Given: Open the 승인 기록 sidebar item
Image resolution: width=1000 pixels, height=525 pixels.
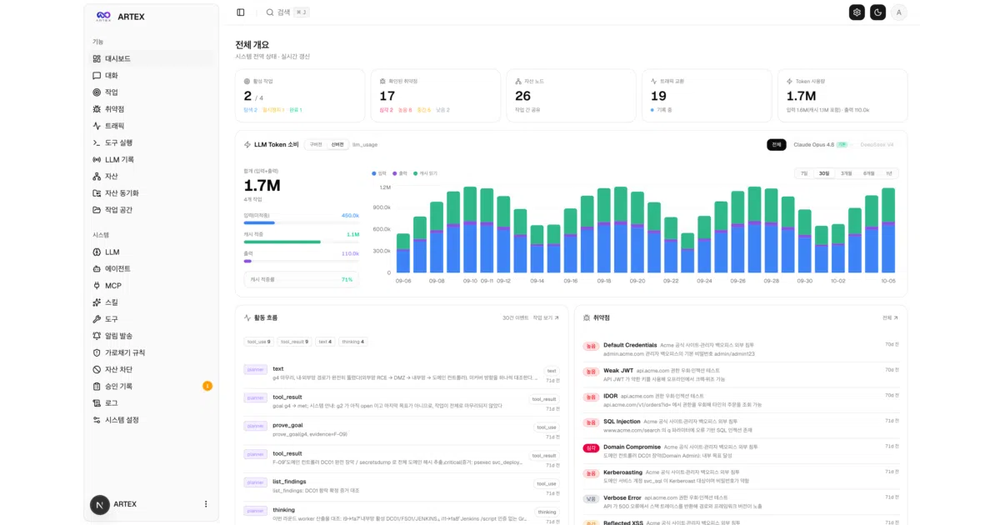Looking at the screenshot, I should 152,386.
